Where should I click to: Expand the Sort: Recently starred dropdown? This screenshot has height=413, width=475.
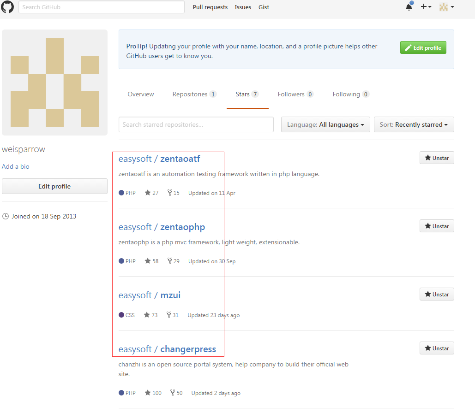click(414, 124)
